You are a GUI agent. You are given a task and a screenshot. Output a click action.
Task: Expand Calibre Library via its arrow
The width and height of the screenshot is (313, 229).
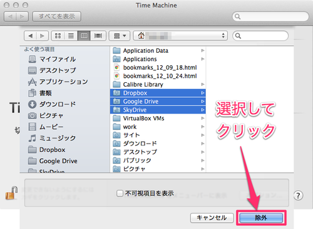point(202,85)
